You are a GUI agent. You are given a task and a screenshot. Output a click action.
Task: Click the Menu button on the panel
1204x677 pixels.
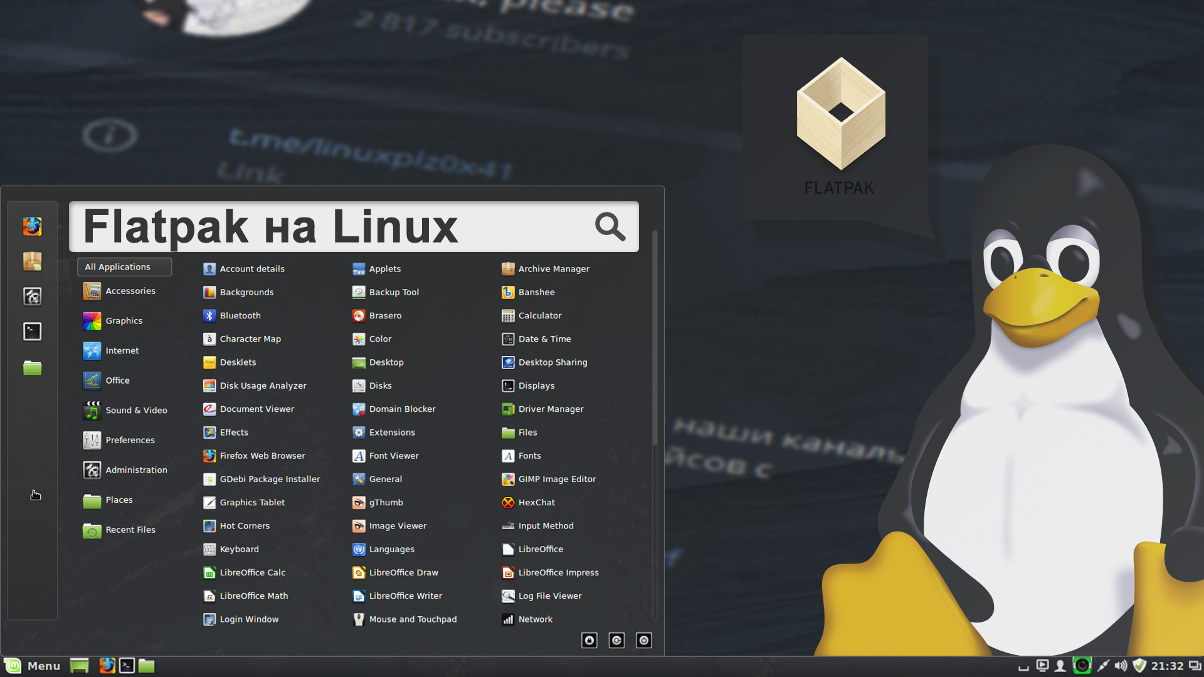tap(33, 666)
